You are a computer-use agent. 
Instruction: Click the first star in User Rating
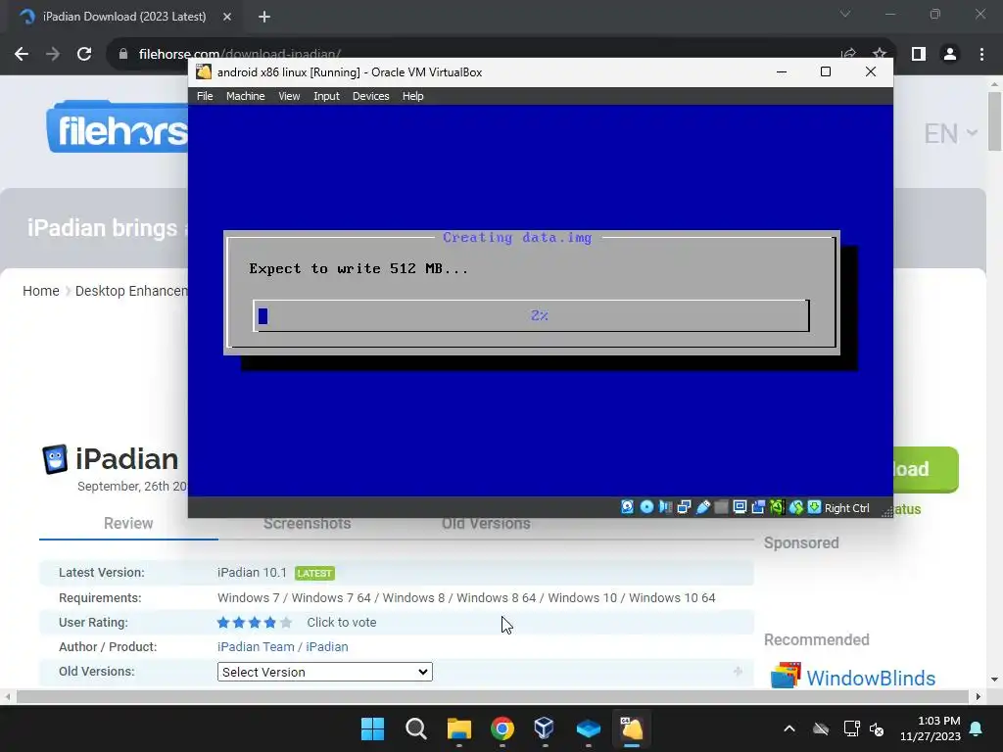[x=223, y=622]
